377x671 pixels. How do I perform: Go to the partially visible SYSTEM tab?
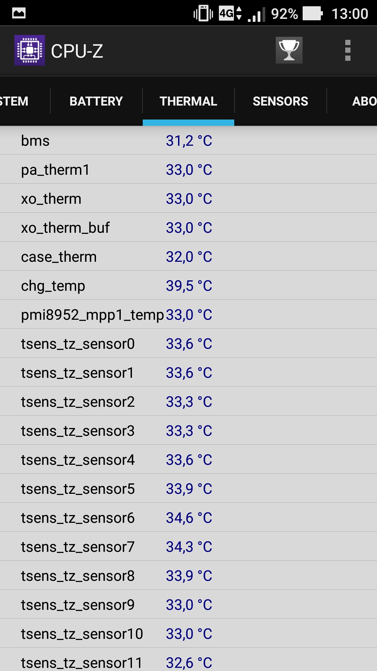tap(25, 101)
